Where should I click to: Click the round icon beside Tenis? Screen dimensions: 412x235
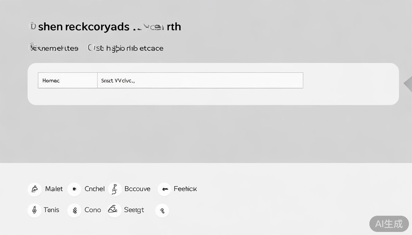coord(34,210)
